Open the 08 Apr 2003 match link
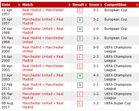 [x=43, y=68]
